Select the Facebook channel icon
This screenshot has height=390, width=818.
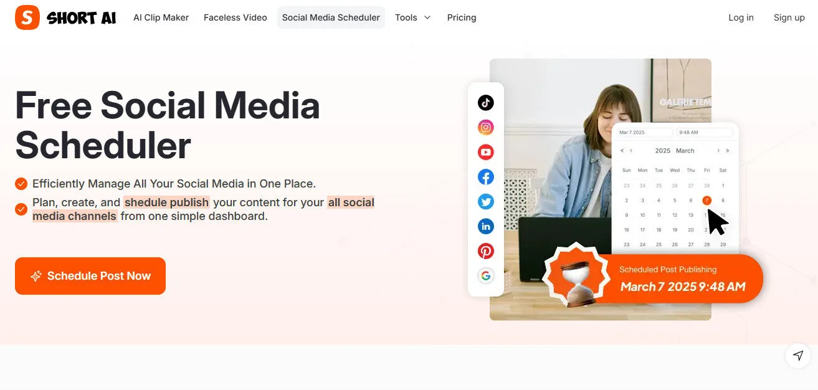tap(486, 176)
